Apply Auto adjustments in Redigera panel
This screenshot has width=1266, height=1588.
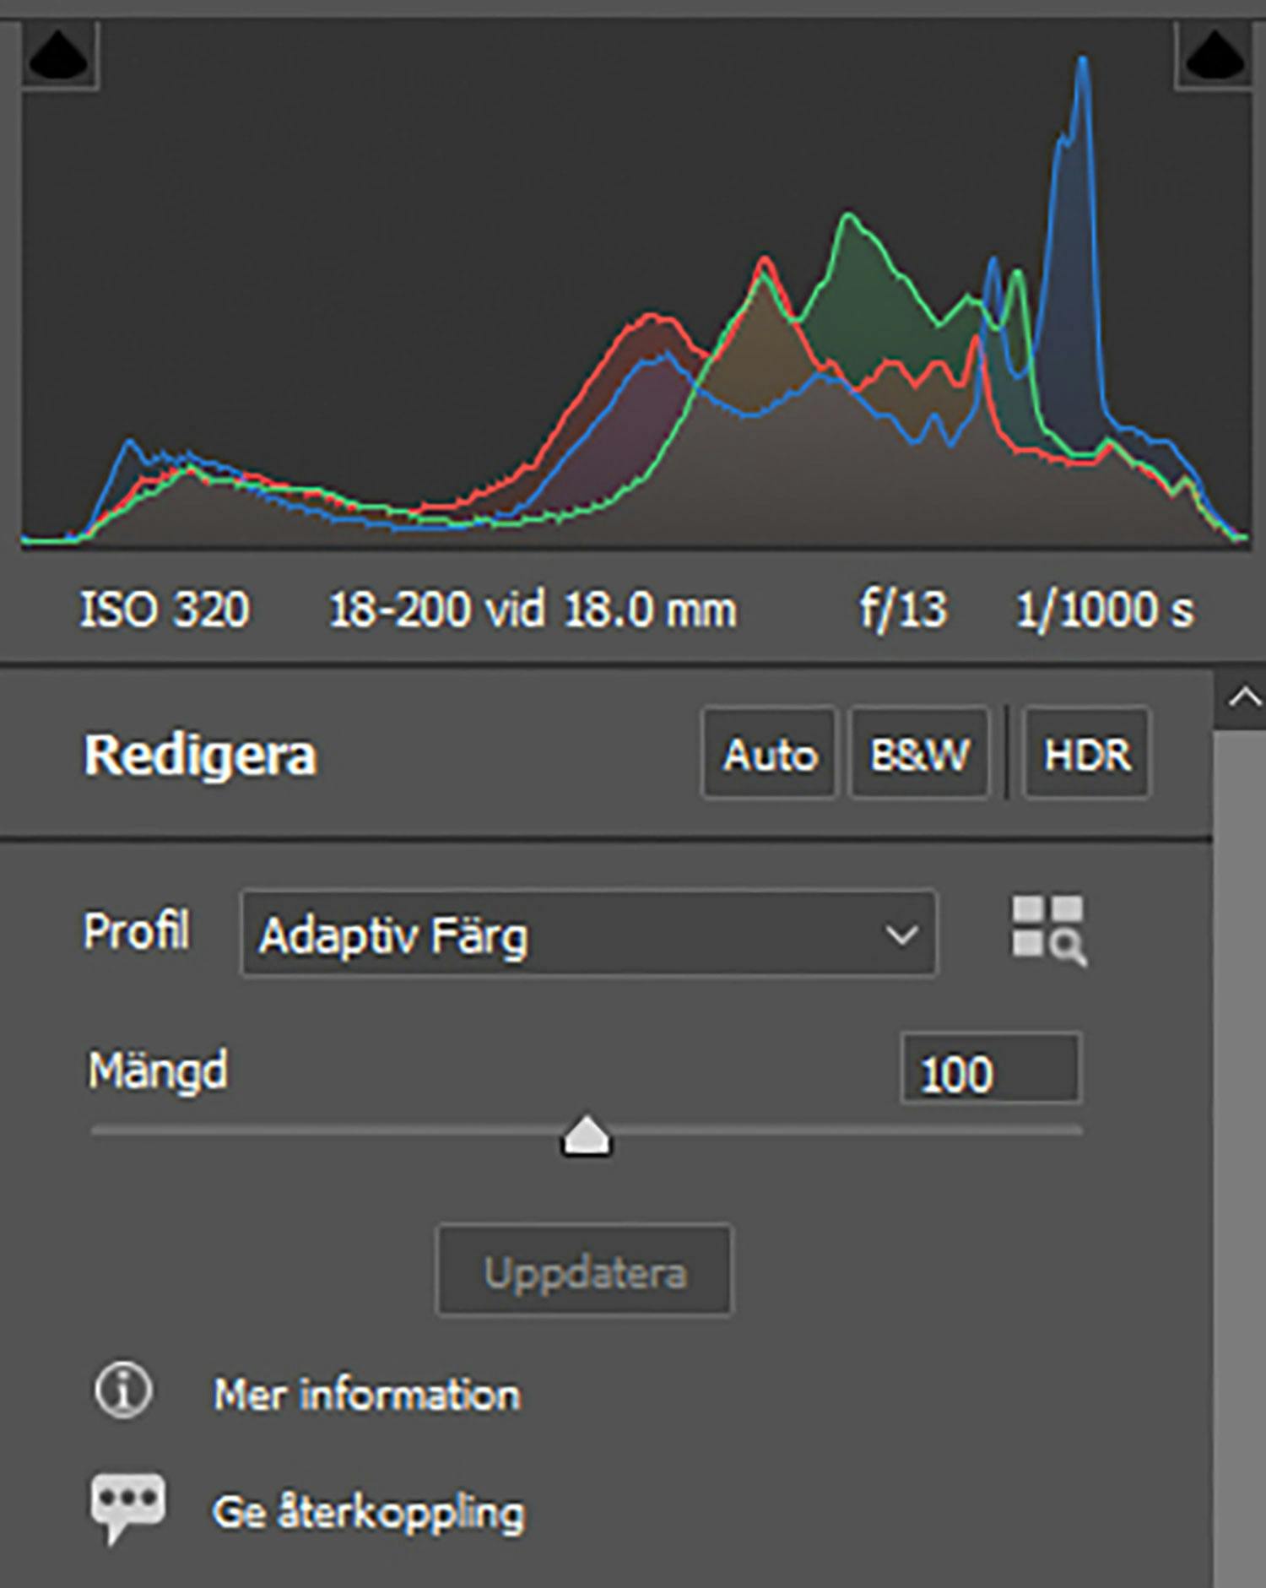769,754
